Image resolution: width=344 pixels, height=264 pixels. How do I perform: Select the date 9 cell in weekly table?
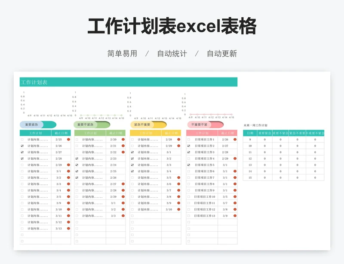(x=250, y=140)
